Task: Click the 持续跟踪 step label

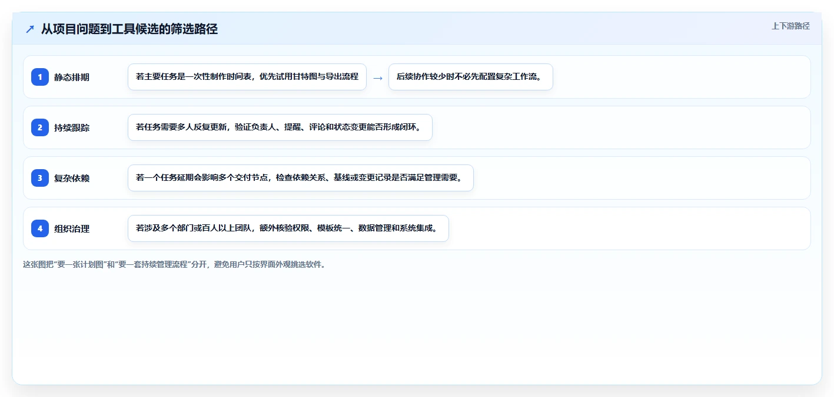Action: (72, 127)
